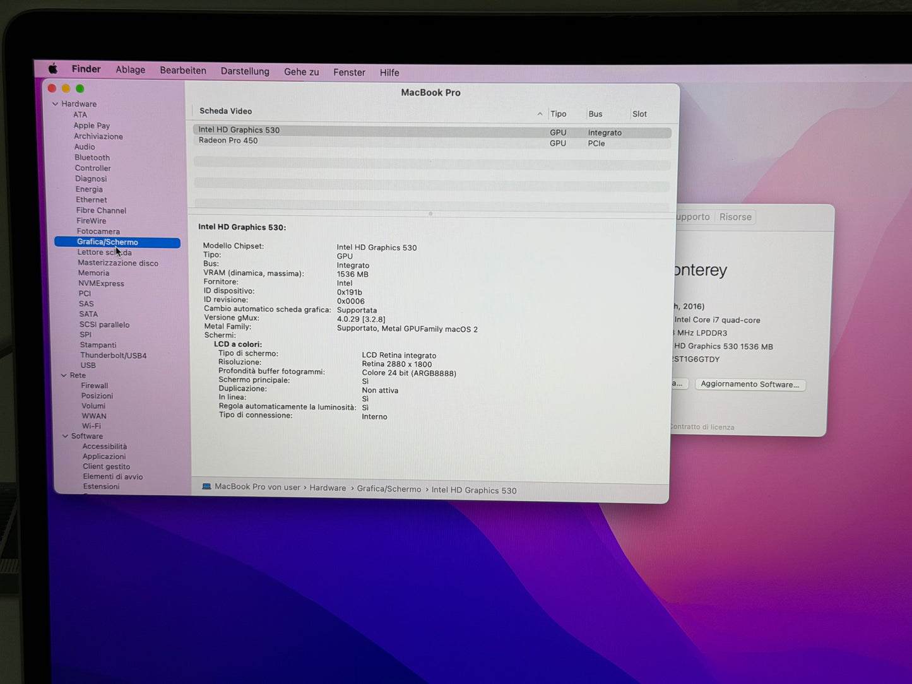Select Elementi di avvio under Software

coord(113,476)
